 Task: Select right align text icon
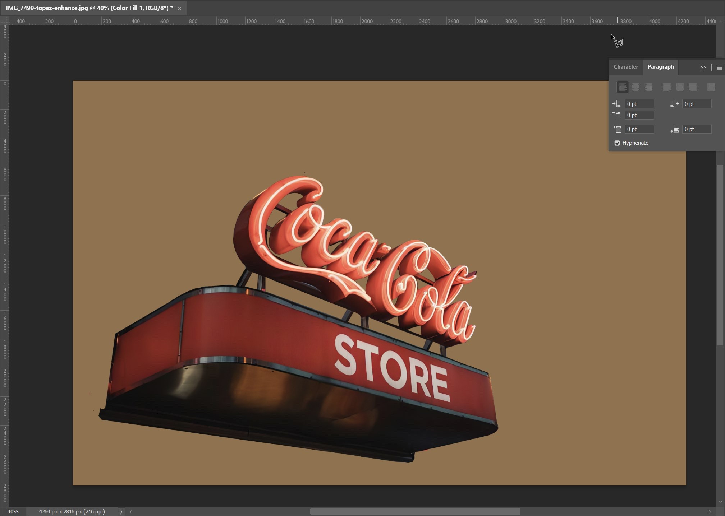648,87
